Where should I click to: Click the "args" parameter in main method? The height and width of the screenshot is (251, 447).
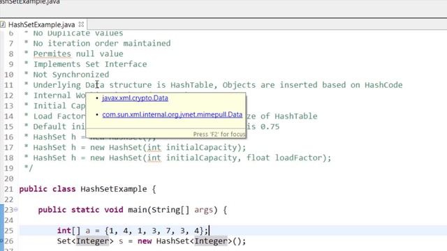tap(203, 210)
